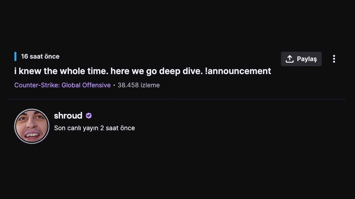Open the Counter-Strike: Global Offensive category link
The height and width of the screenshot is (199, 355).
(x=62, y=85)
